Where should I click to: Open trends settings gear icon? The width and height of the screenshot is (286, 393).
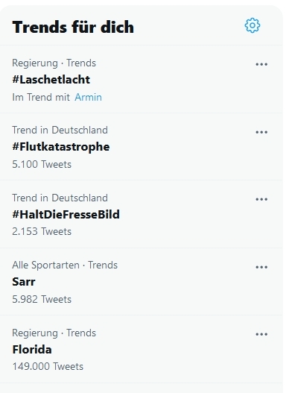tap(252, 25)
